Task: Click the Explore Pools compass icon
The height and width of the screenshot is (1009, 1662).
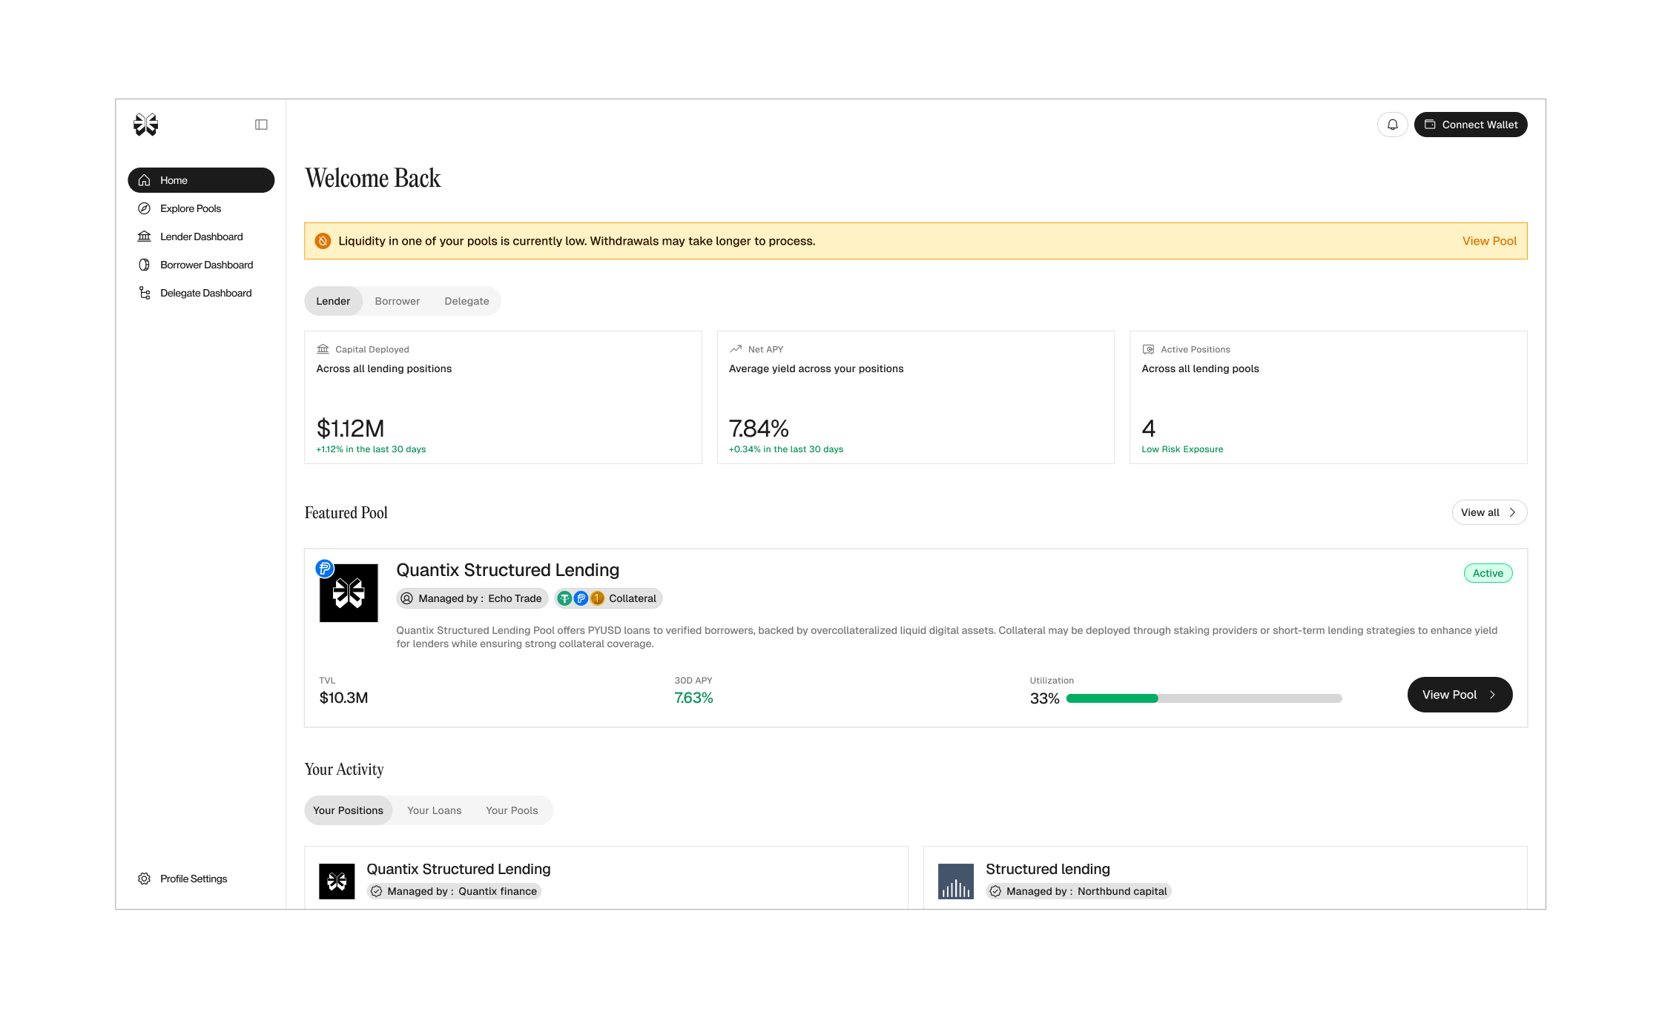Action: (x=145, y=208)
